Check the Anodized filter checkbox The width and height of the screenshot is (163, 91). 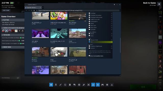[x=89, y=13]
